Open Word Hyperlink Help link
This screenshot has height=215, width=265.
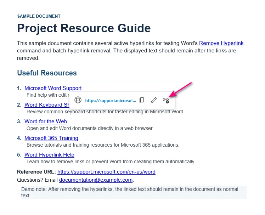(49, 155)
